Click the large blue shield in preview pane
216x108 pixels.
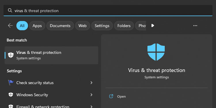(x=156, y=52)
